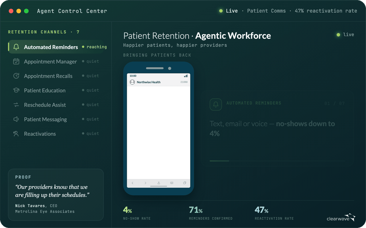The image size is (366, 228).
Task: Open Appointment Recalls via its clock icon
Action: pos(16,76)
